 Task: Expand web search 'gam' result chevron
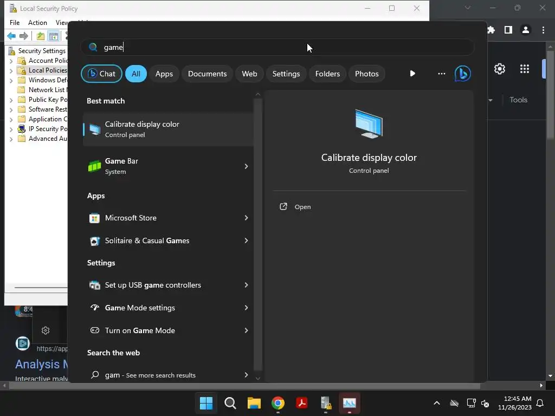[x=246, y=375]
